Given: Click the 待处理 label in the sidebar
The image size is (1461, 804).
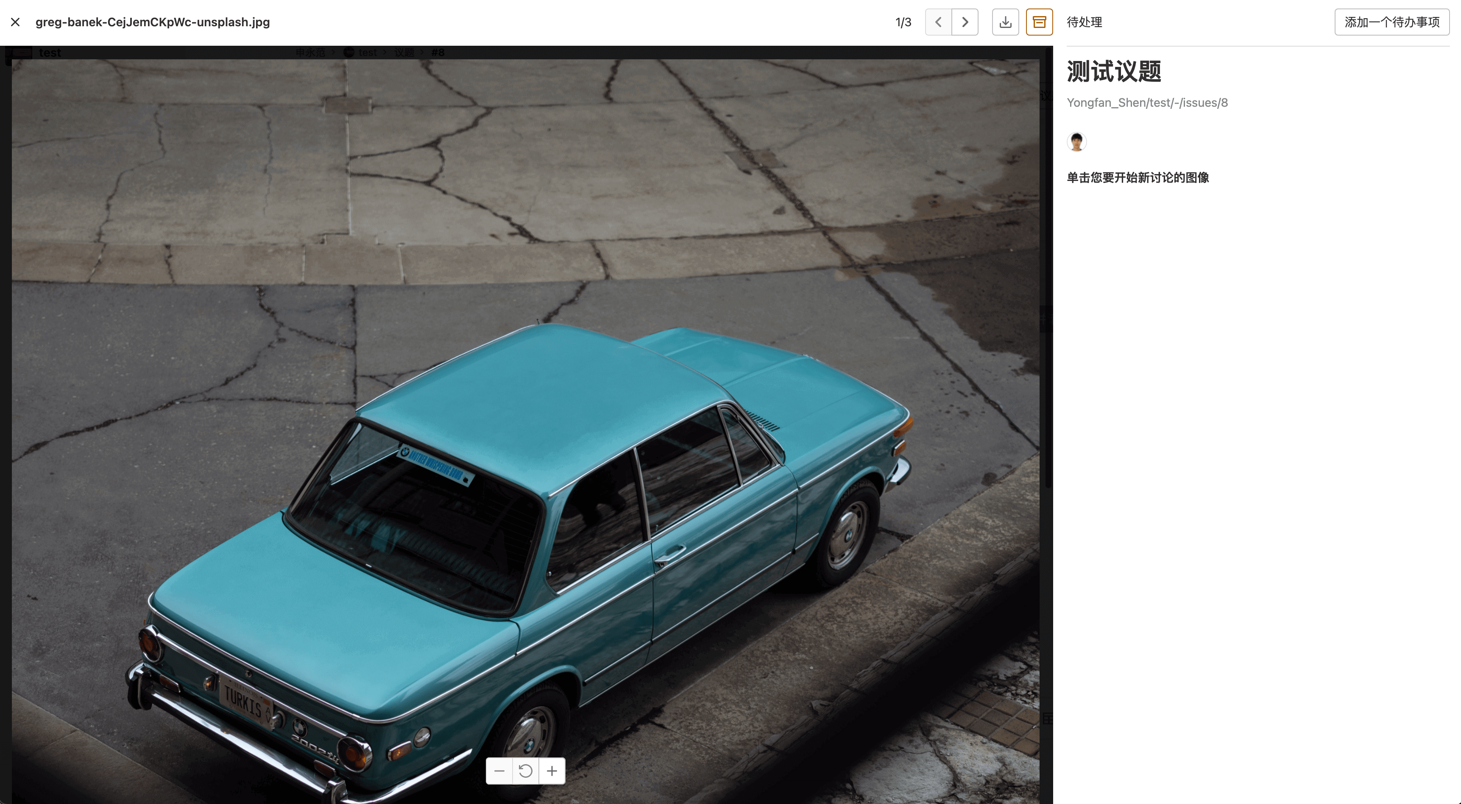Looking at the screenshot, I should (1084, 22).
